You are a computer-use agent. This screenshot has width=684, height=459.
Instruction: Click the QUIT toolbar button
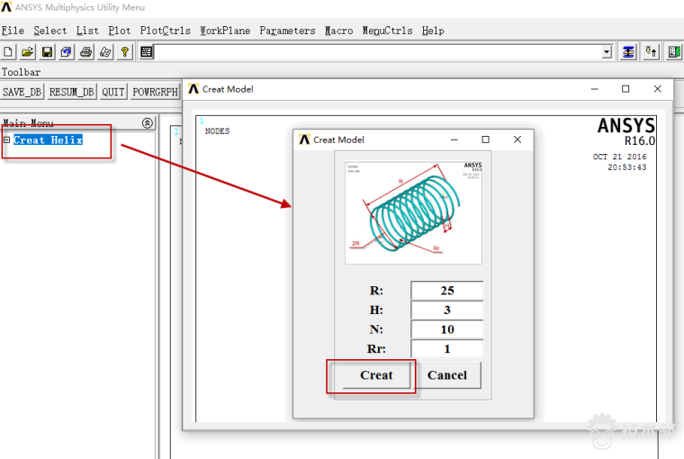[113, 92]
